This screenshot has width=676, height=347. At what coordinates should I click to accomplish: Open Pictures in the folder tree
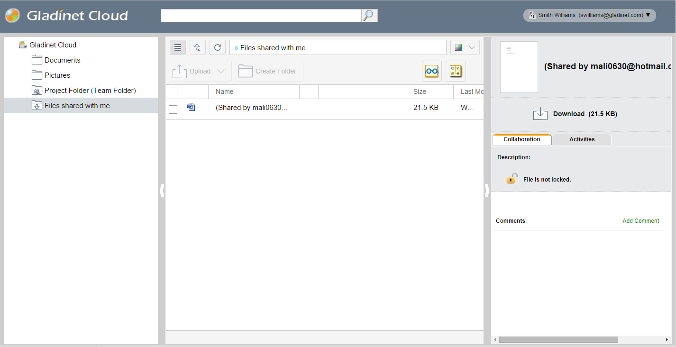click(57, 75)
